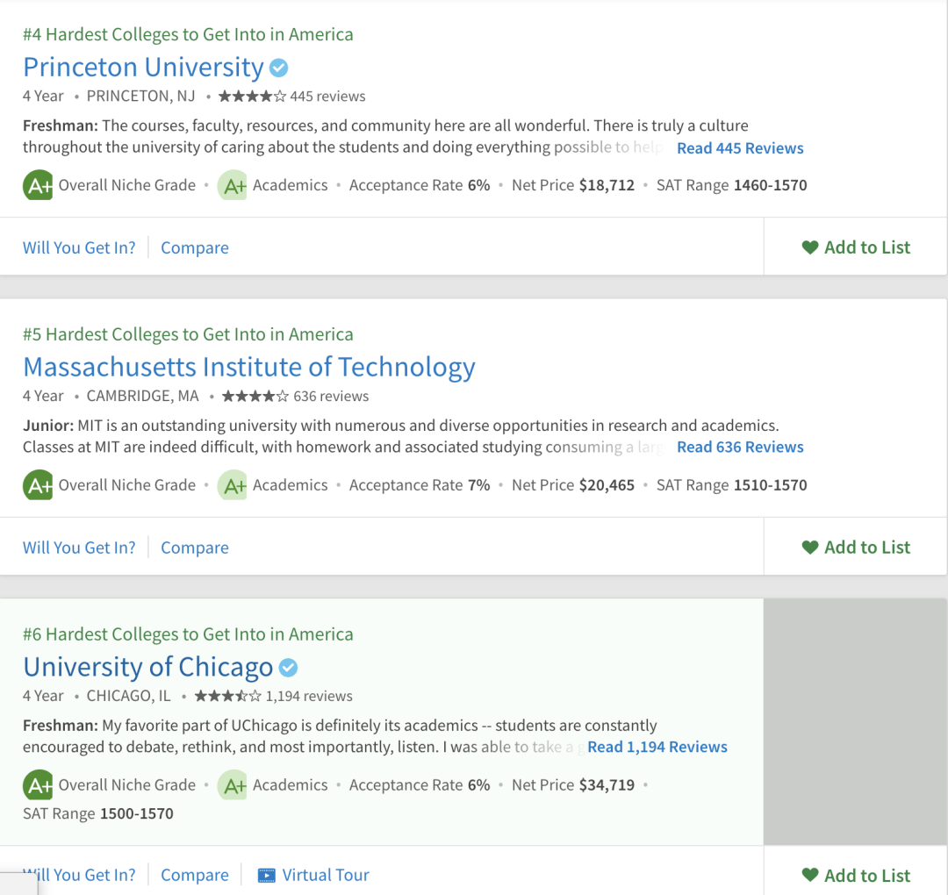Click the Virtual Tour video icon
948x895 pixels.
click(267, 875)
